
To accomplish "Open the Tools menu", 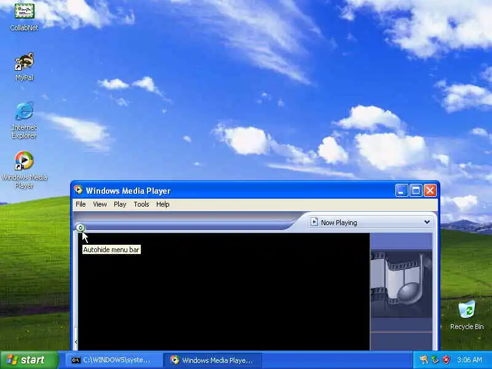I will tap(141, 204).
